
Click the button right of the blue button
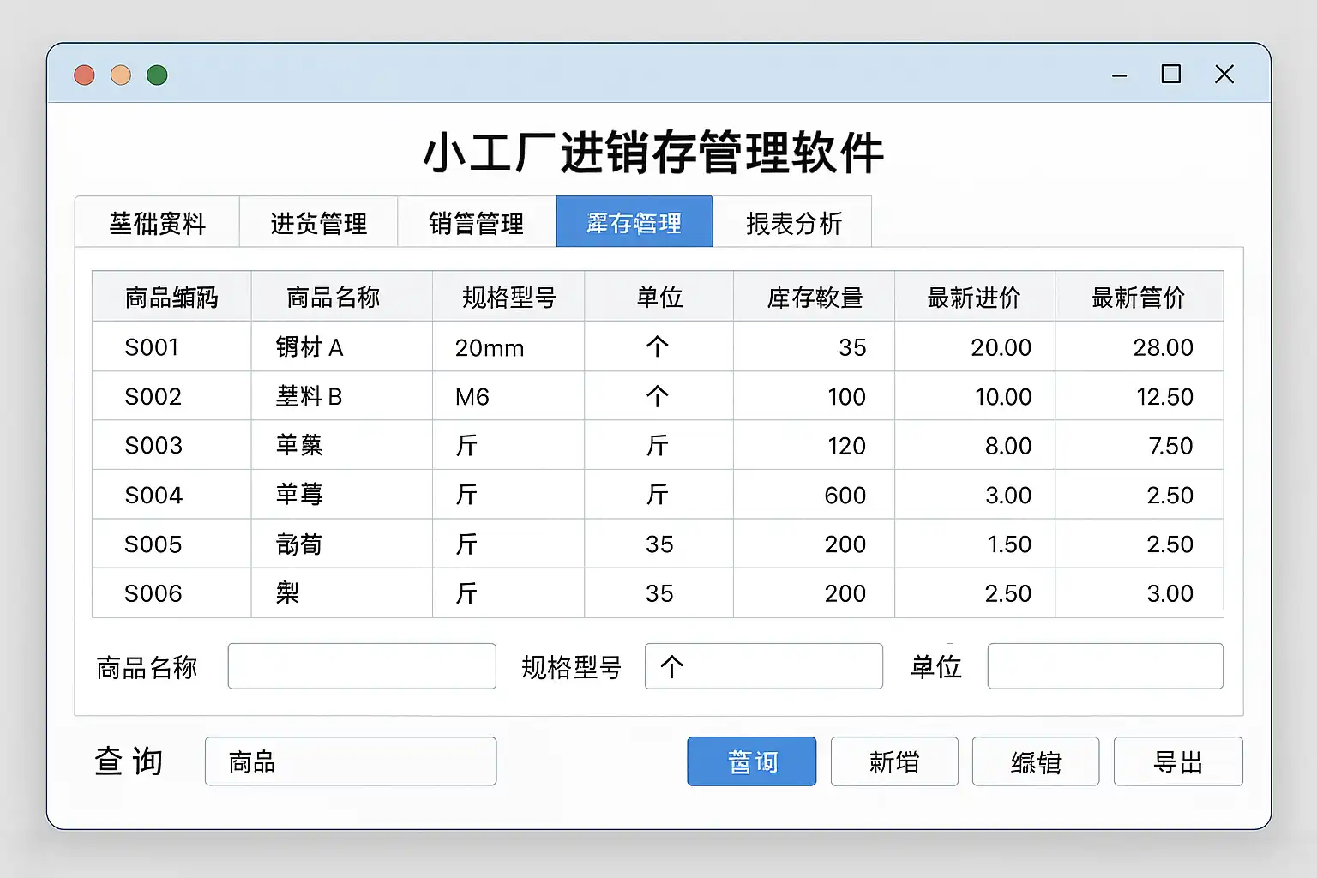click(893, 761)
